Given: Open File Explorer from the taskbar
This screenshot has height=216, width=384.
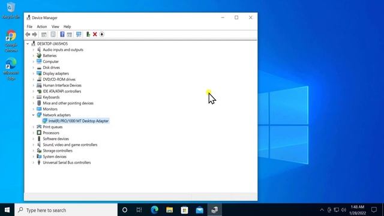Looking at the screenshot, I should click(169, 210).
